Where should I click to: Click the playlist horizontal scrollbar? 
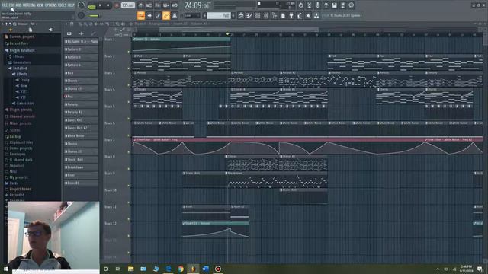pos(239,30)
